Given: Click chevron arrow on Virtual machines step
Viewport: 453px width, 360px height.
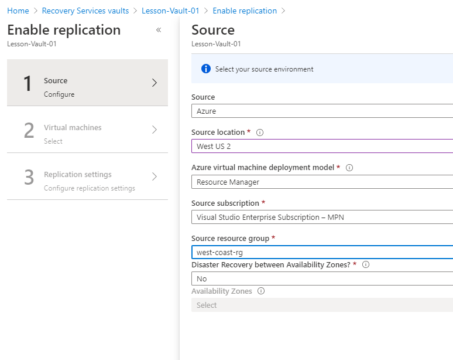Looking at the screenshot, I should click(155, 130).
